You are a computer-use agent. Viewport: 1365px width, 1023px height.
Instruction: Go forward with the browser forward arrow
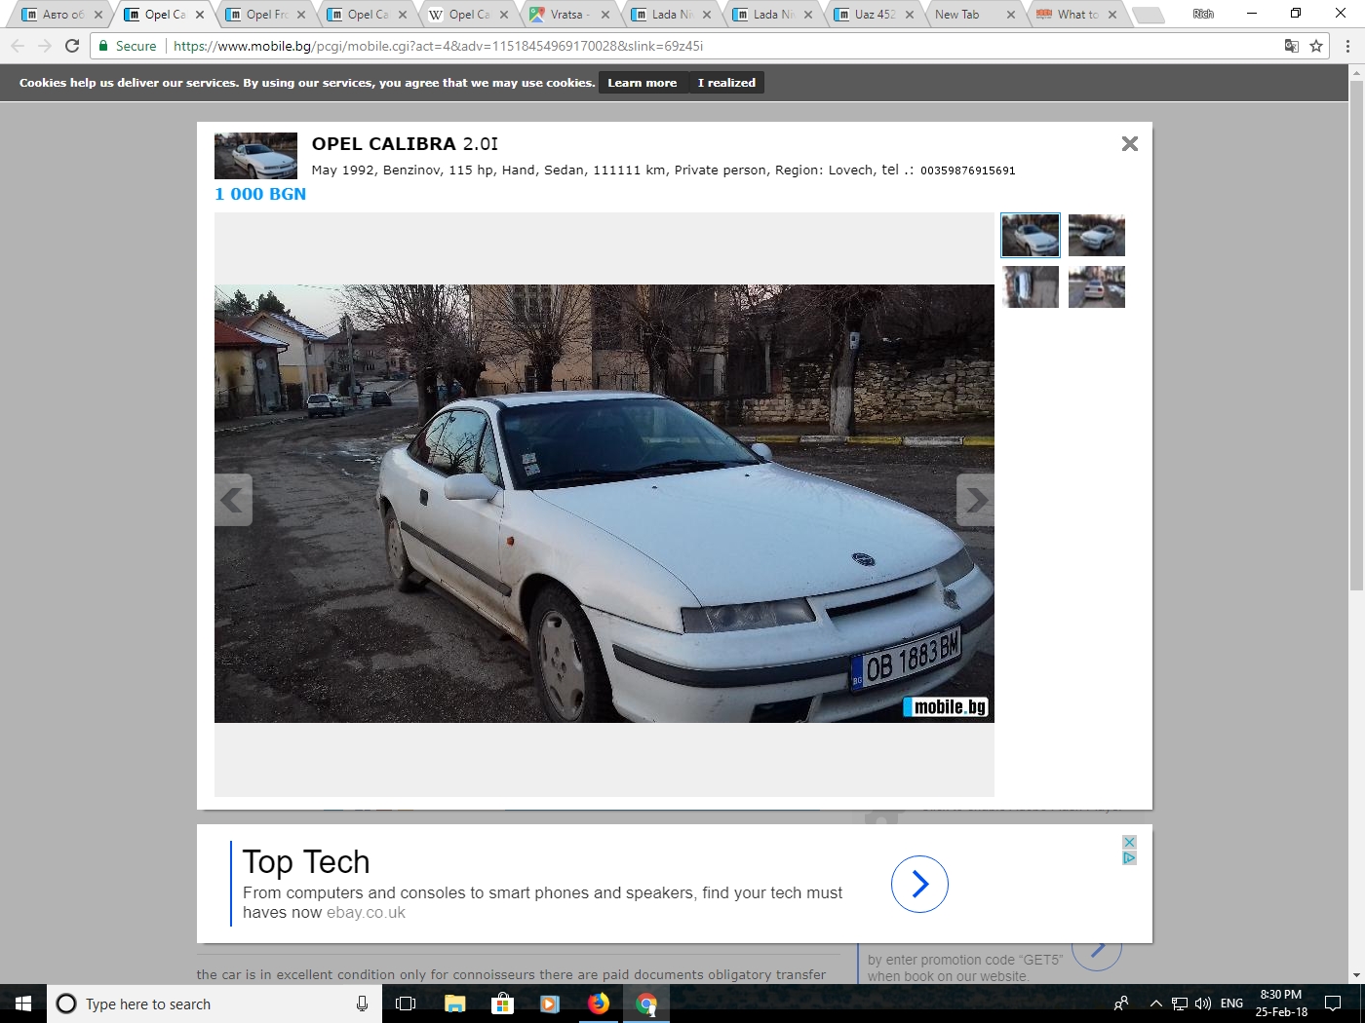tap(45, 46)
